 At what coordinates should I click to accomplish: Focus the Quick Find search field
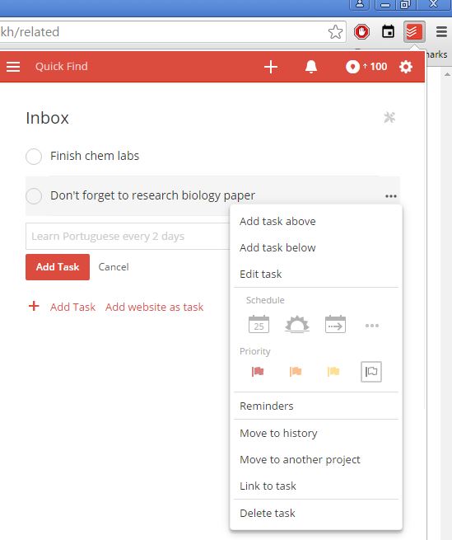(61, 66)
